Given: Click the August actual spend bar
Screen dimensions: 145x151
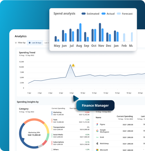Looking at the screenshot, I should [x=80, y=33].
